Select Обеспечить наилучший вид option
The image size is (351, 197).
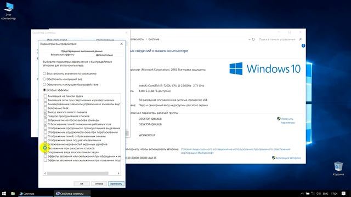click(63, 79)
